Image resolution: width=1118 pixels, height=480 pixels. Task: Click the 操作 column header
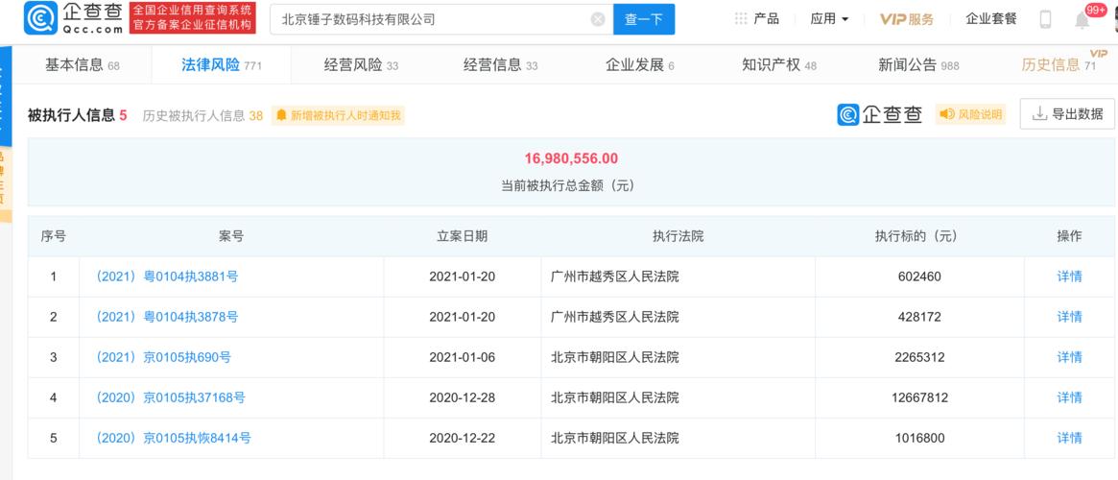[1069, 236]
